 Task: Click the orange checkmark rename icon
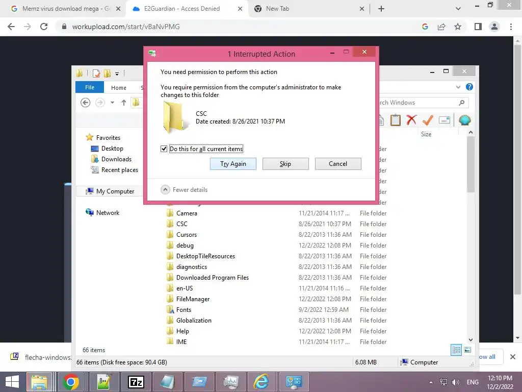(x=428, y=120)
